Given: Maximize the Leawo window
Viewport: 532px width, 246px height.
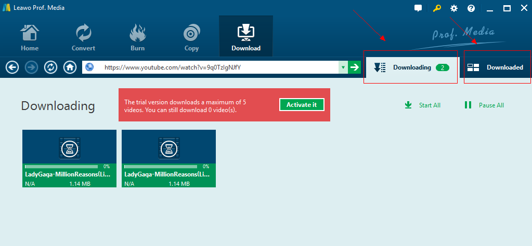Looking at the screenshot, I should pos(507,8).
